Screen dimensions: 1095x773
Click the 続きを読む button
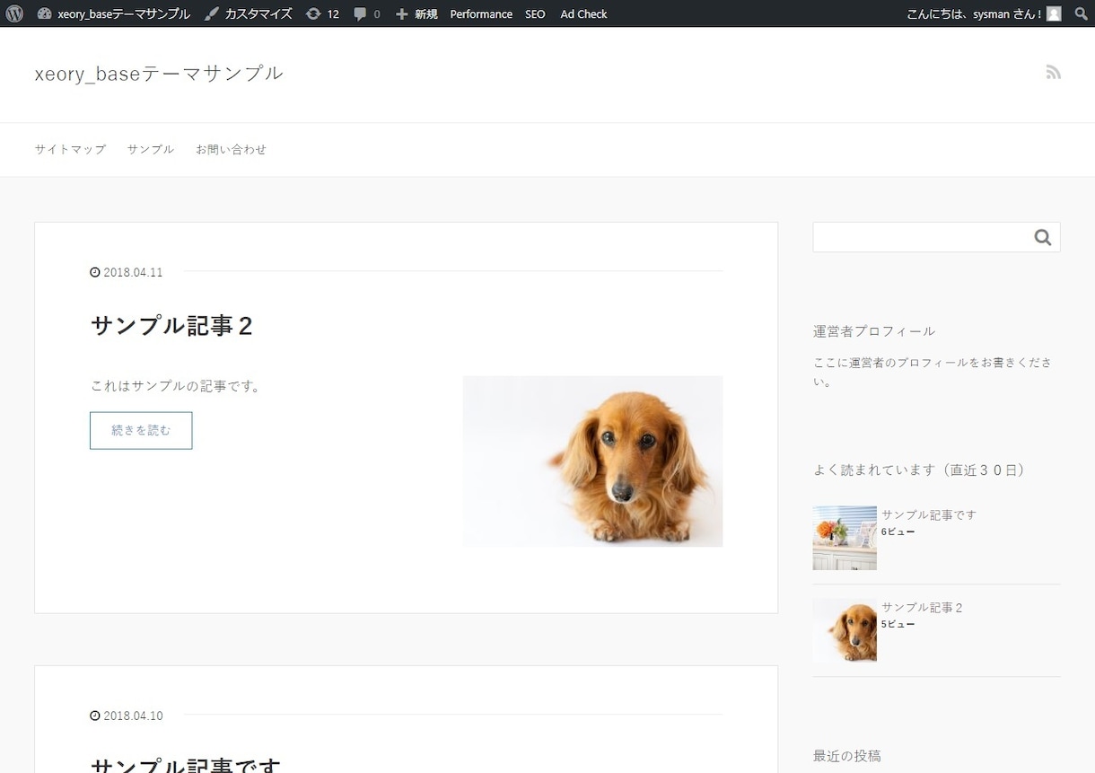pos(141,430)
